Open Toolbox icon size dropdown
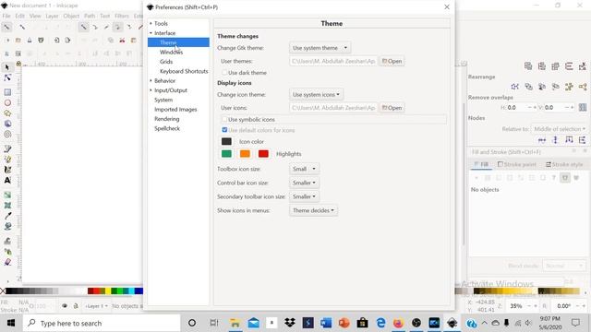 (x=304, y=169)
